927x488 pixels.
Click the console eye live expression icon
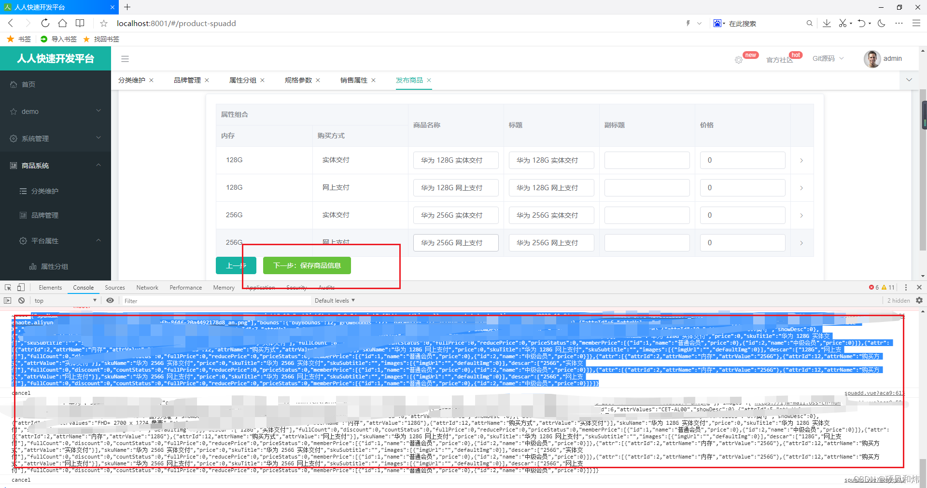tap(110, 300)
